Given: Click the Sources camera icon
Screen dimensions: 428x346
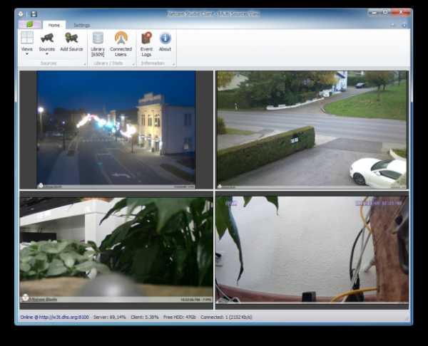Looking at the screenshot, I should coord(47,38).
